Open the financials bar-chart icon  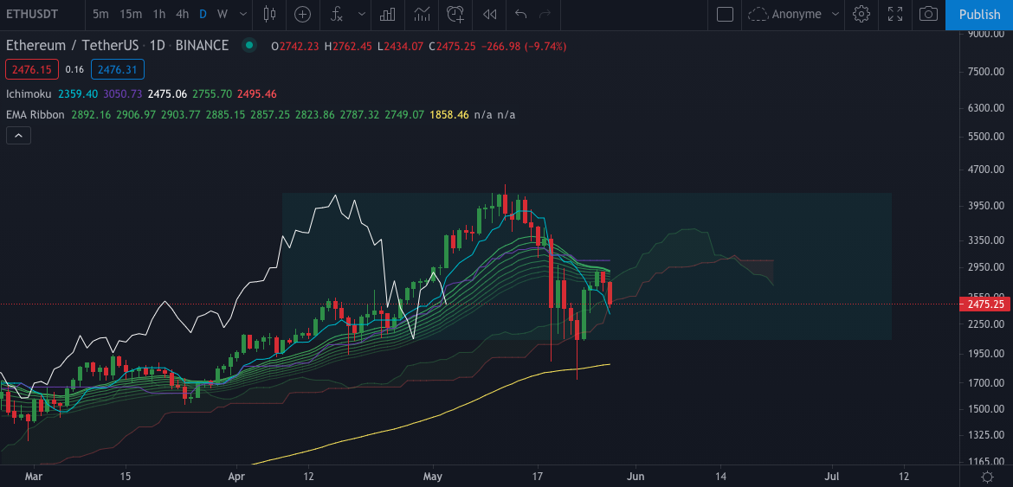tap(388, 14)
